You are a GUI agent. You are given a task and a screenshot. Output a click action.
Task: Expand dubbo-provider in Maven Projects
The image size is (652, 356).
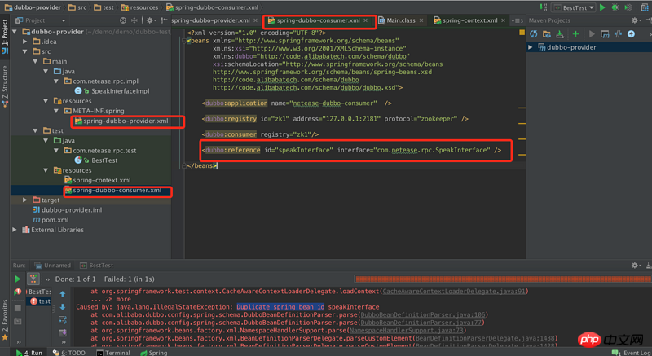tap(531, 47)
